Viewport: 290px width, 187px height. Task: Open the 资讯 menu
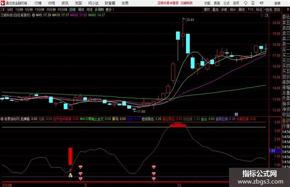point(65,3)
